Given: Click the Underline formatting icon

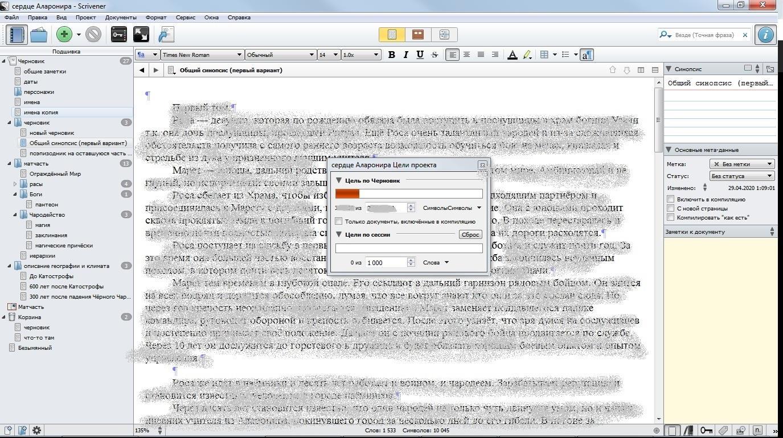Looking at the screenshot, I should 420,55.
